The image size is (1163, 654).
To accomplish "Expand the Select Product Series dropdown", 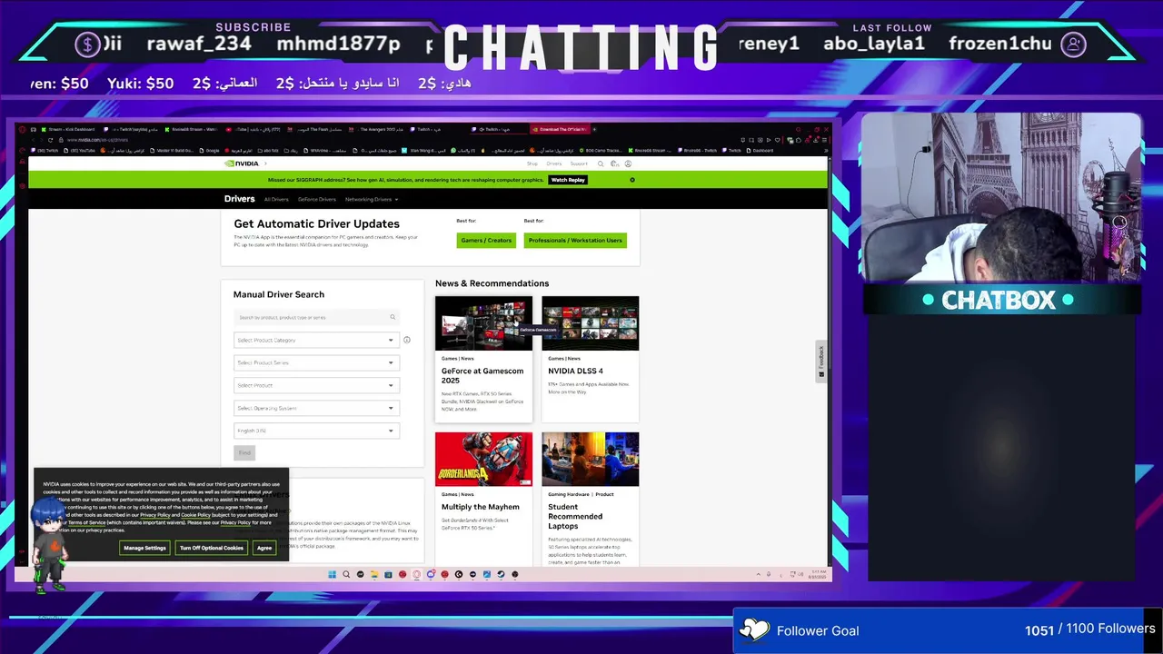I will (x=315, y=362).
